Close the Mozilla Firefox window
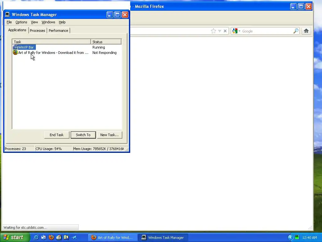 (308, 7)
